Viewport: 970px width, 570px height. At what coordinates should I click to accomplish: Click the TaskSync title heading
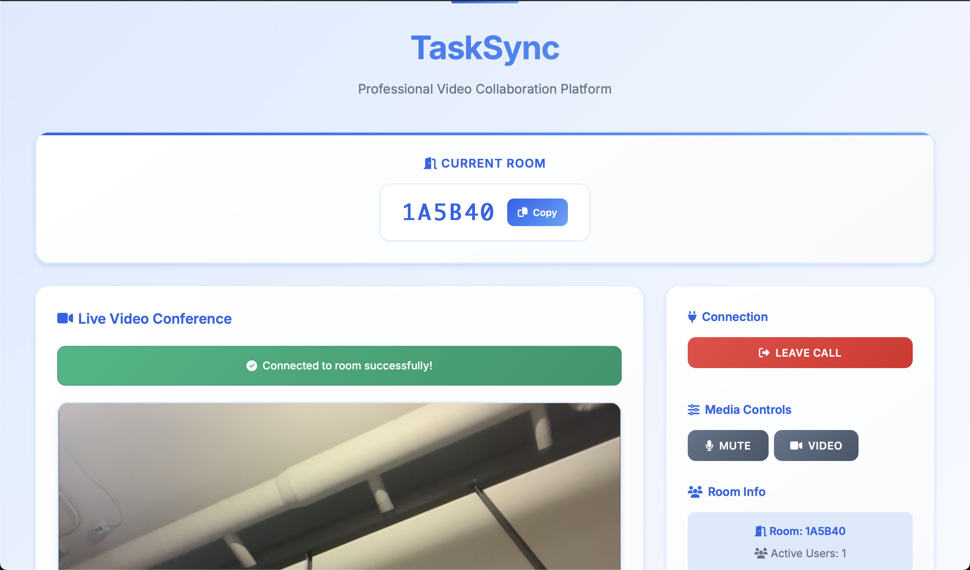[485, 48]
